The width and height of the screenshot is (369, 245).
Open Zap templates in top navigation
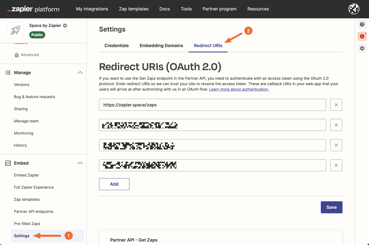click(134, 9)
